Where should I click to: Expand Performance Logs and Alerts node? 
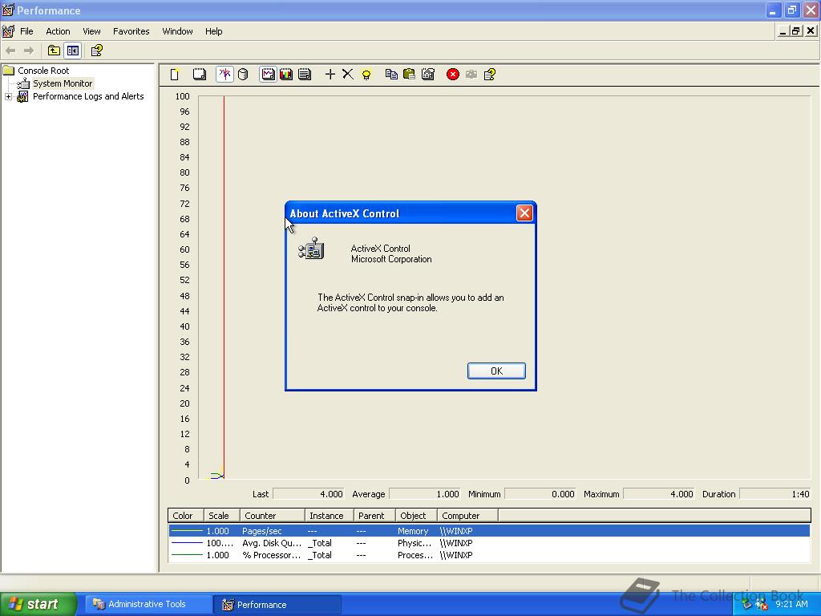[x=8, y=97]
